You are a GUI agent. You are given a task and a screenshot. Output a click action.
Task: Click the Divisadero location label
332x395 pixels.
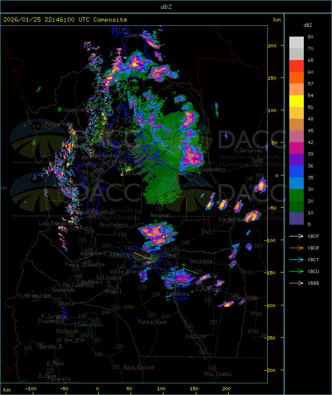pyautogui.click(x=114, y=225)
